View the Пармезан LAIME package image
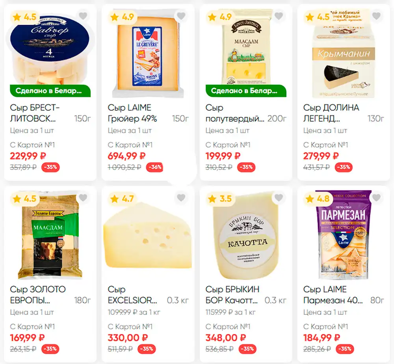The height and width of the screenshot is (364, 394). pyautogui.click(x=344, y=235)
